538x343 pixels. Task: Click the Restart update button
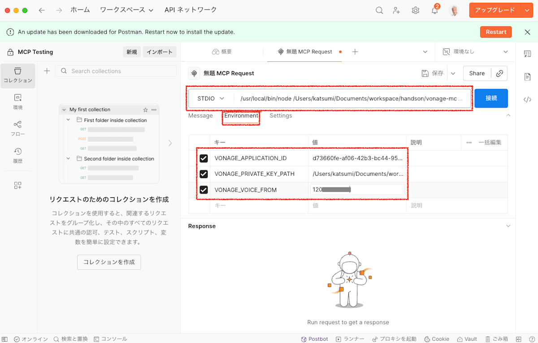tap(496, 32)
